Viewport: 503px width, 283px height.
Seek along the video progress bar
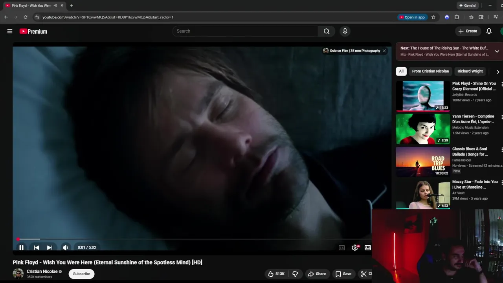(x=194, y=239)
